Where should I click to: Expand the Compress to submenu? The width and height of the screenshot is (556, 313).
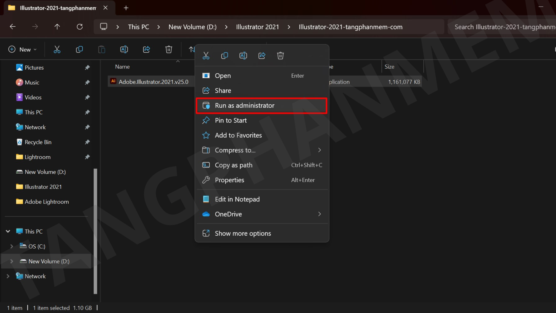pyautogui.click(x=319, y=150)
